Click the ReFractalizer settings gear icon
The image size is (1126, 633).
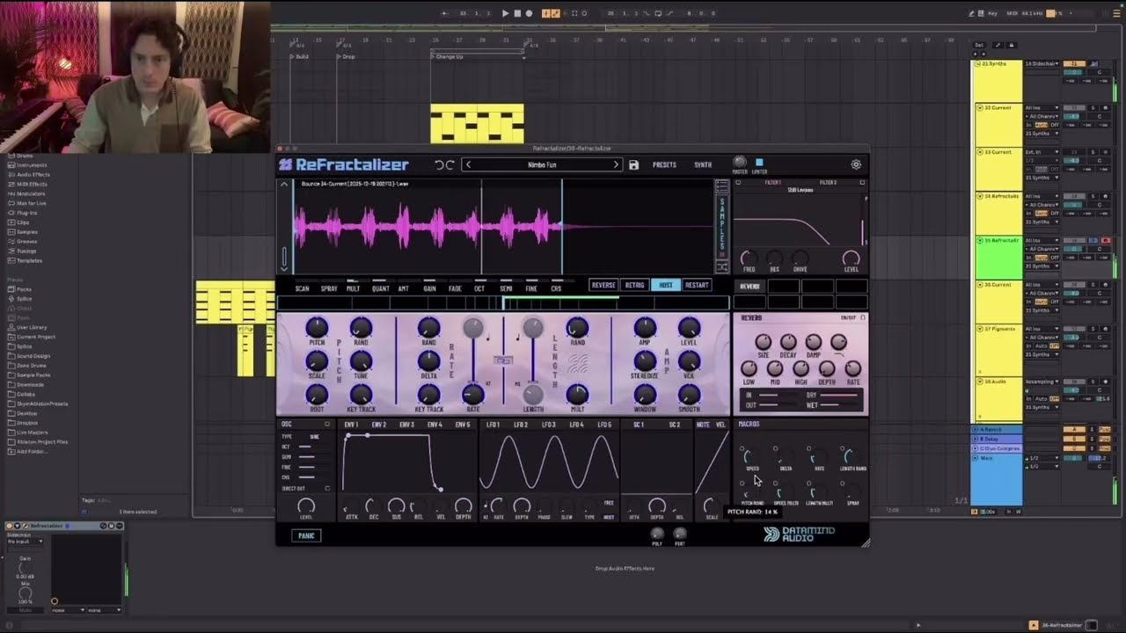point(856,164)
